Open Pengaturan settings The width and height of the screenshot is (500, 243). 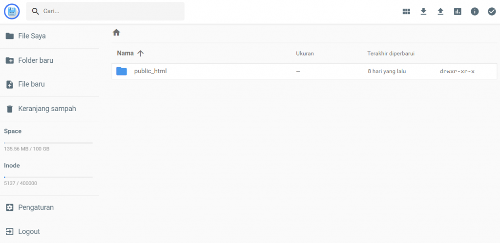coord(36,207)
